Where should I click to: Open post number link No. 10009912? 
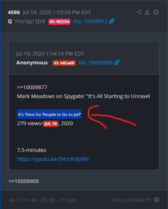pyautogui.click(x=90, y=21)
